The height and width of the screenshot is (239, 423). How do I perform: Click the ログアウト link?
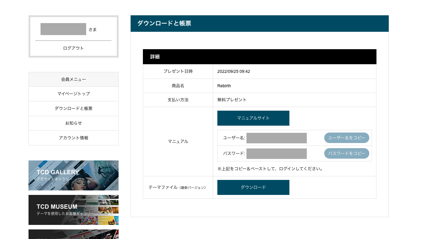(x=74, y=48)
